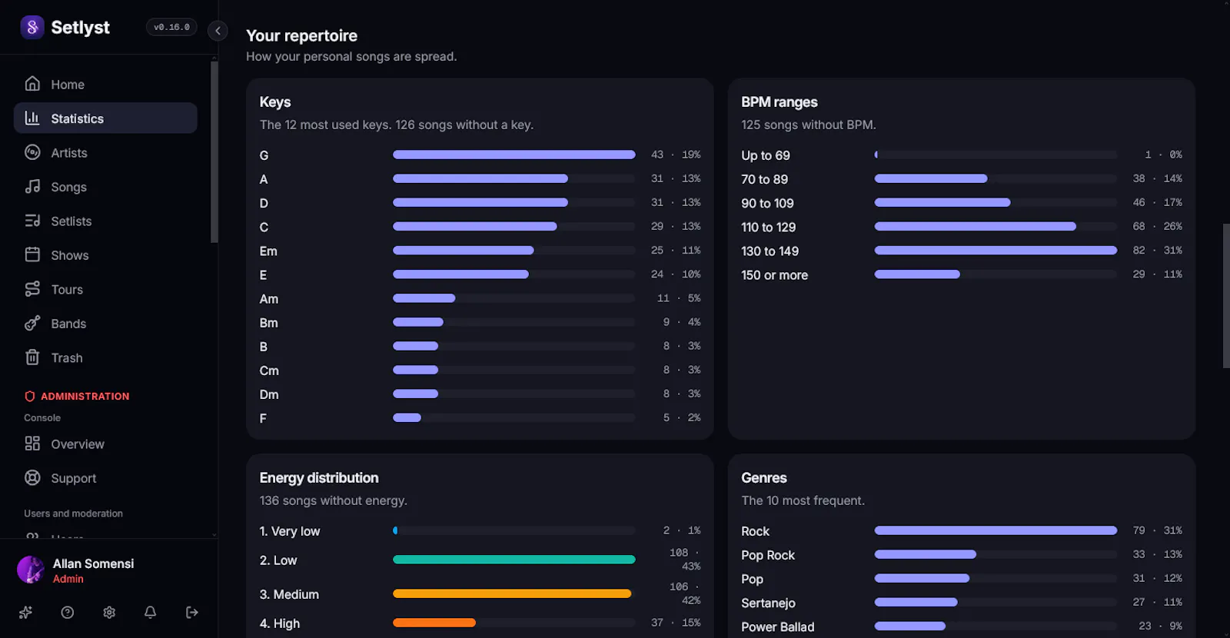Click the "Sertanejo" genre label
The height and width of the screenshot is (638, 1230).
click(768, 603)
